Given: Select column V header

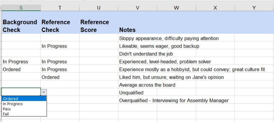Looking at the screenshot, I should (138, 8).
